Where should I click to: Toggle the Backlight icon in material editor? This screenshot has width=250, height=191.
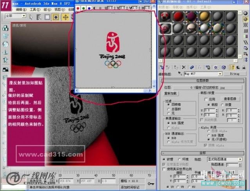pos(246,19)
